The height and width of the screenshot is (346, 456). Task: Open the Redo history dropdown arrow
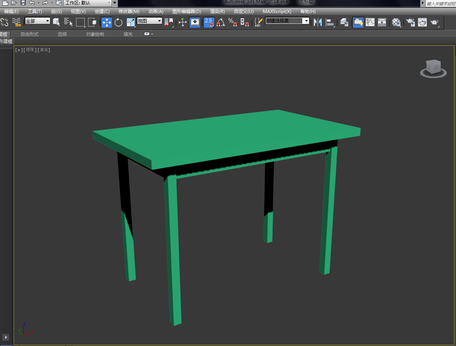(51, 3)
